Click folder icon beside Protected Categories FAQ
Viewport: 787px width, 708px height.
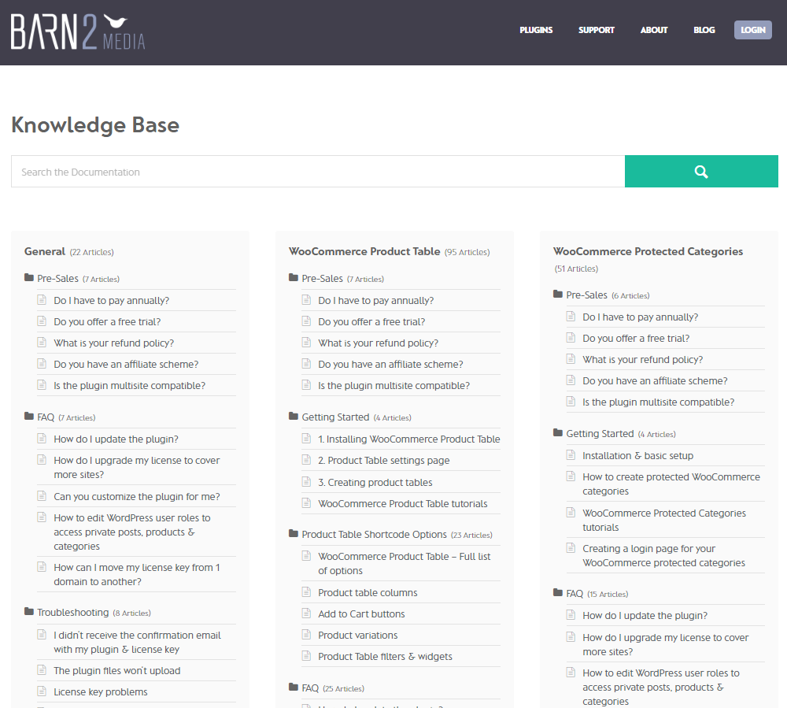point(558,592)
